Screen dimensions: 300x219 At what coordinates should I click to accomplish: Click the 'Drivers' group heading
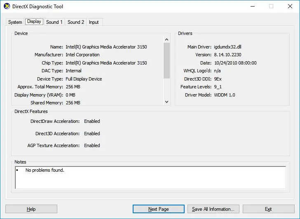(x=185, y=33)
